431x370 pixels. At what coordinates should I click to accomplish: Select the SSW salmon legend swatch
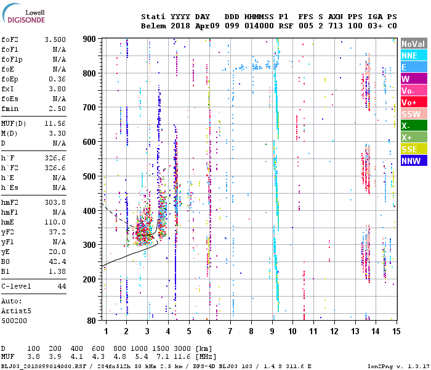point(414,114)
